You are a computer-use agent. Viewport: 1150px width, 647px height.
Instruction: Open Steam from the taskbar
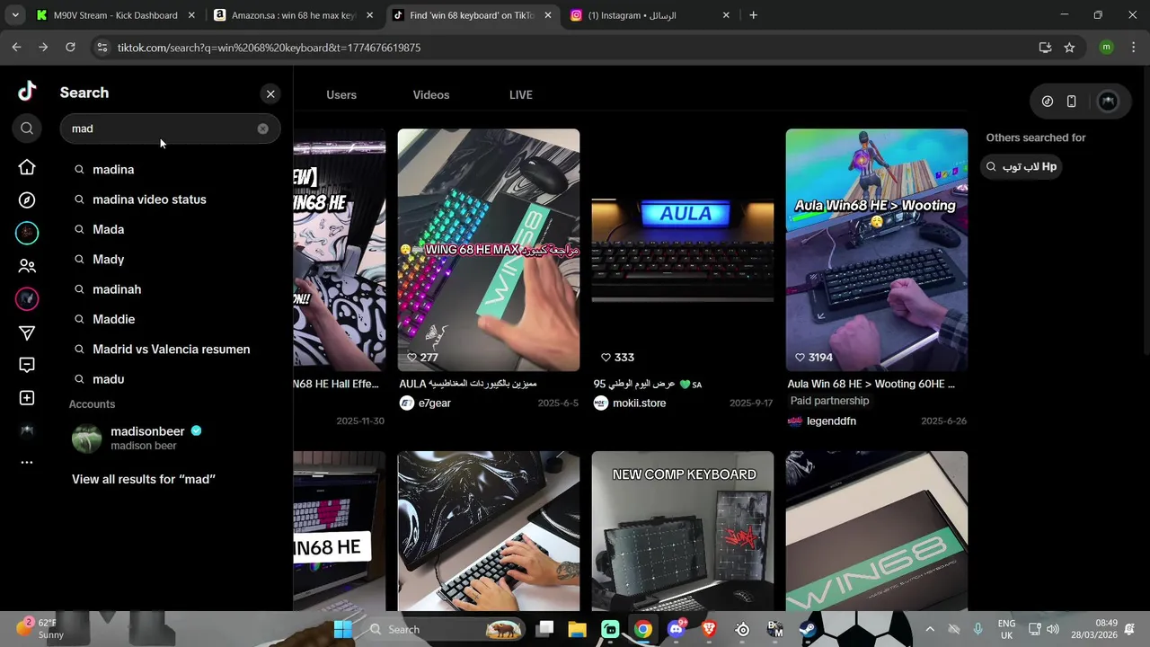(808, 629)
